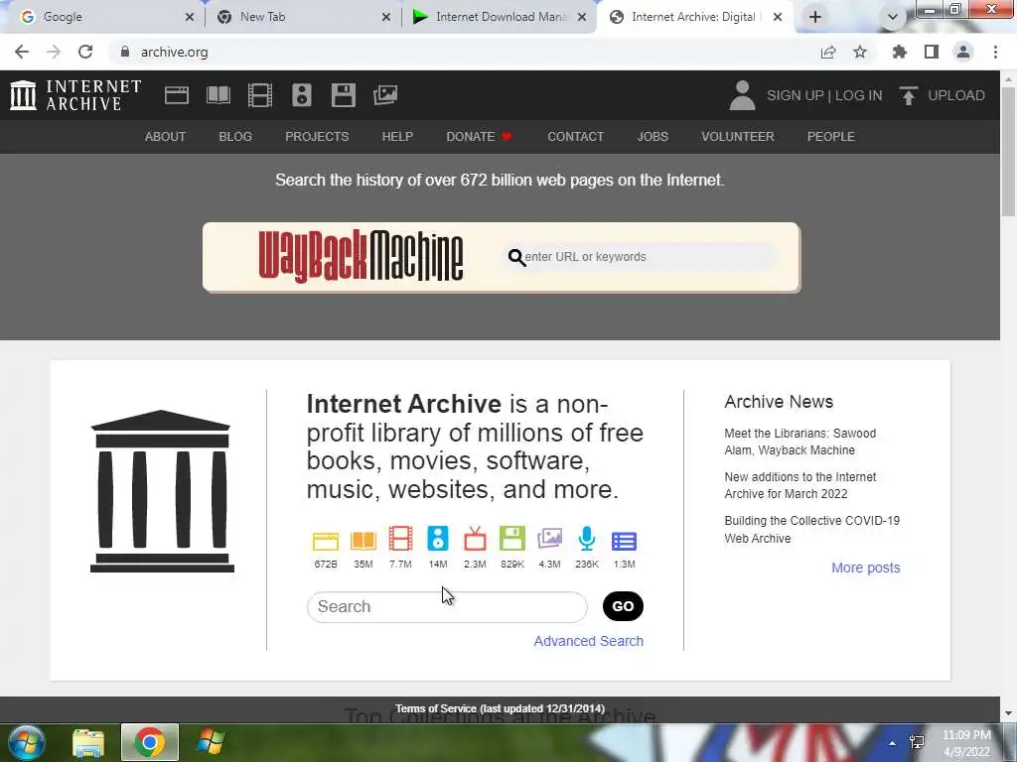Image resolution: width=1017 pixels, height=762 pixels.
Task: Open the JOBS menu item
Action: tap(653, 137)
